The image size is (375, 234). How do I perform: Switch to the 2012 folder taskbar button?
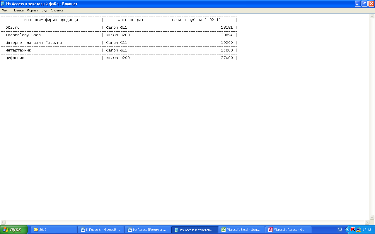point(54,230)
